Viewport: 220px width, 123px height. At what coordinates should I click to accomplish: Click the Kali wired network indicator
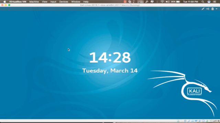click(x=203, y=9)
